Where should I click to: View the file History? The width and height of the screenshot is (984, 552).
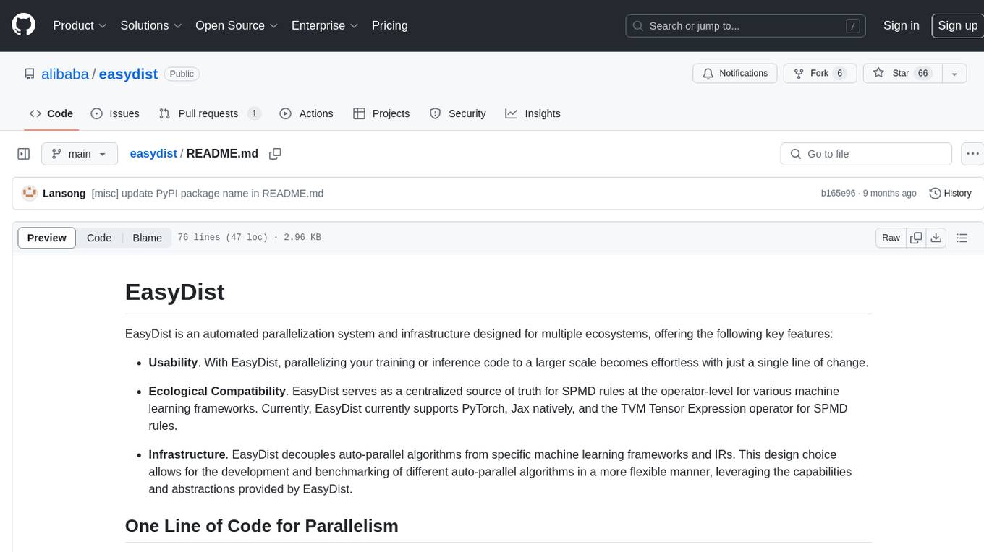(950, 193)
